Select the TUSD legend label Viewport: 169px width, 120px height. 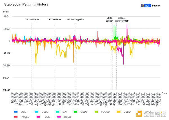[47, 117]
